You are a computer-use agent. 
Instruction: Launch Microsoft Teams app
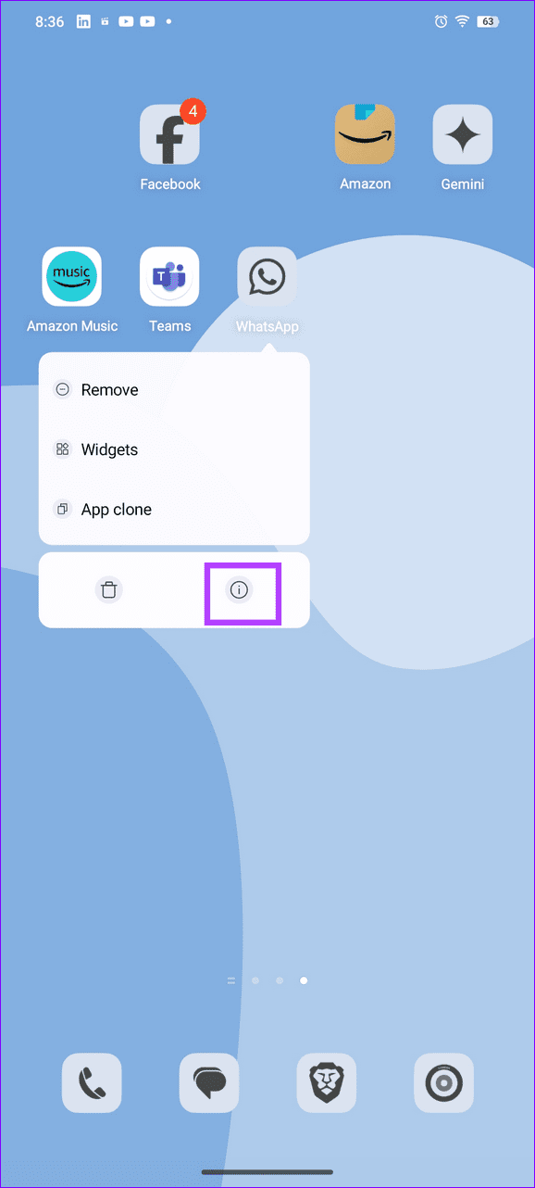(169, 276)
